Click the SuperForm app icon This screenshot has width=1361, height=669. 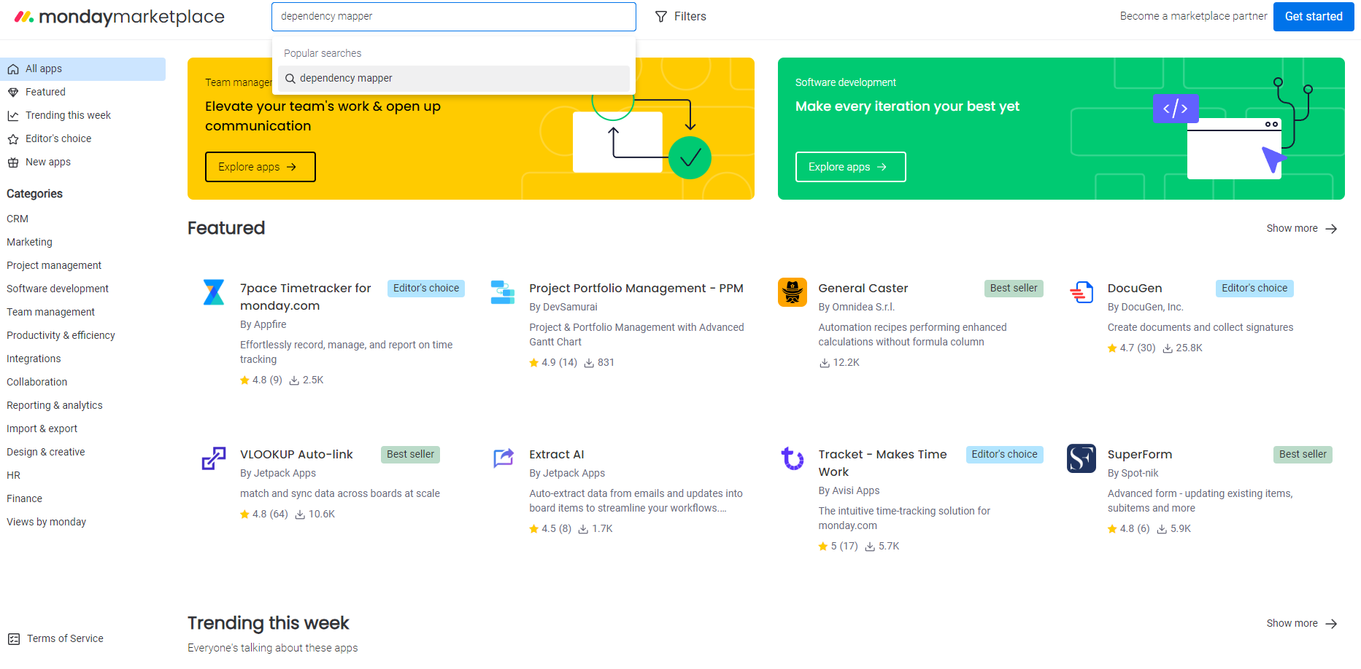coord(1081,458)
